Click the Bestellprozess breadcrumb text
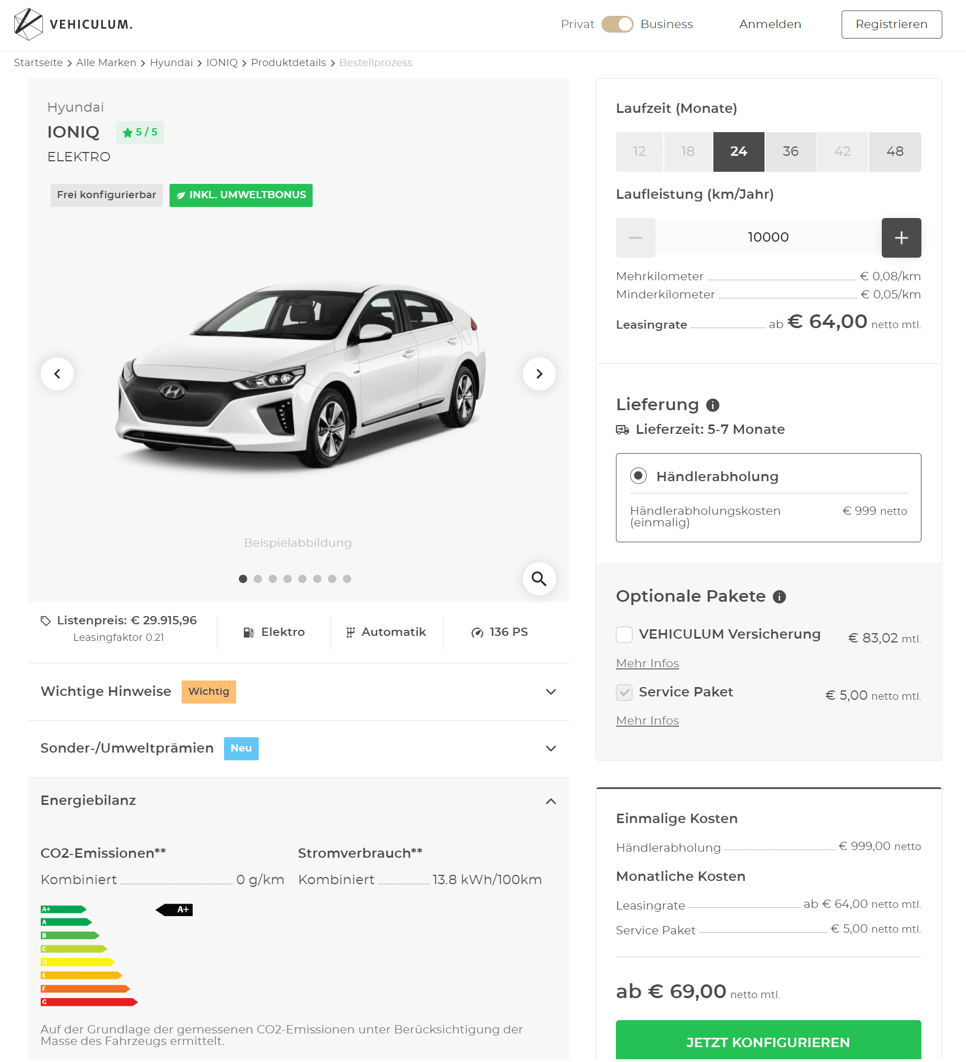The height and width of the screenshot is (1062, 966). pyautogui.click(x=376, y=63)
